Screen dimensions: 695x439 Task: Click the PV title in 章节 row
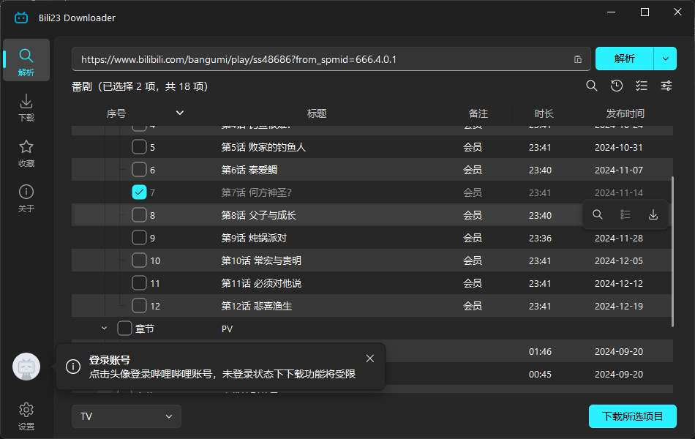point(227,329)
